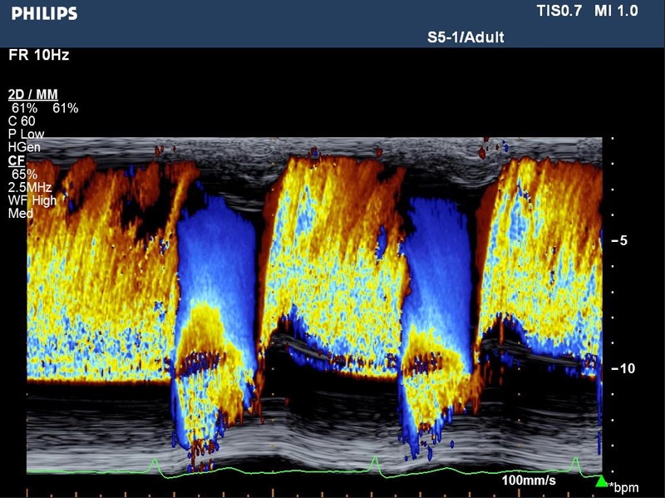The width and height of the screenshot is (665, 498).
Task: Click the HGen harmonics setting
Action: (x=24, y=147)
